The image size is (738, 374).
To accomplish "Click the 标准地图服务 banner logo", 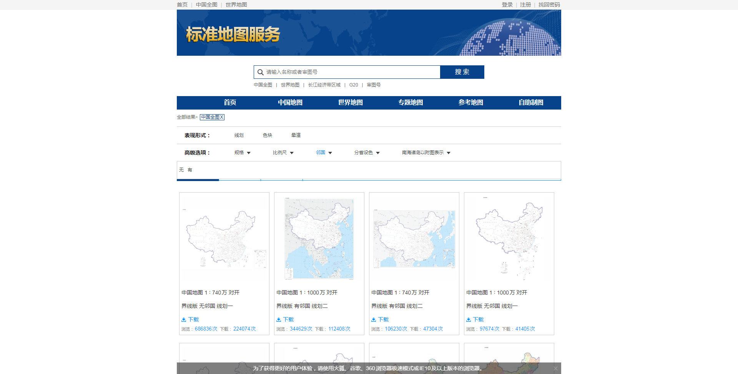I will 233,35.
